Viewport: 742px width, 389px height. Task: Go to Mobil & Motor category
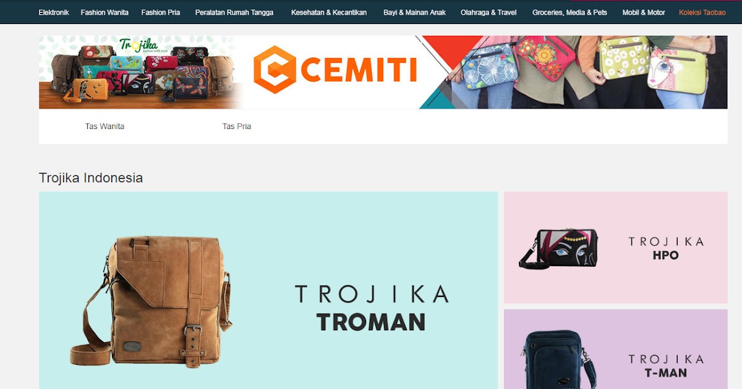(644, 12)
